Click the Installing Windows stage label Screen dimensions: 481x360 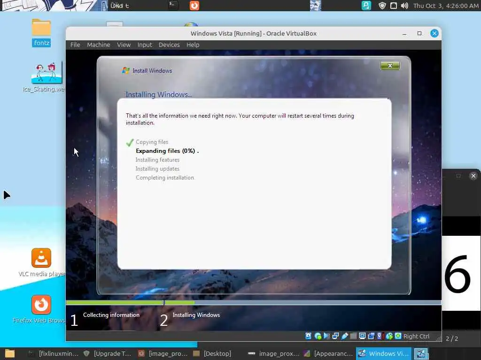click(196, 315)
